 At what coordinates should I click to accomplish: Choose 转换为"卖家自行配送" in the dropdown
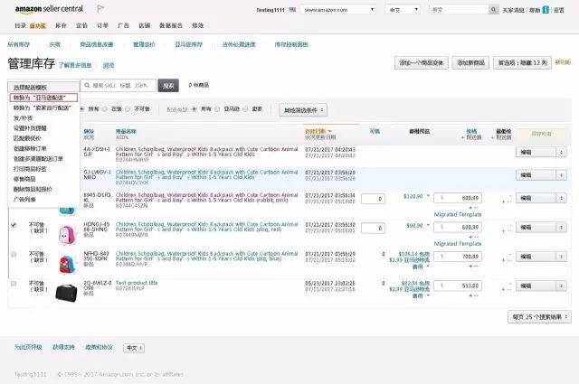(43, 108)
